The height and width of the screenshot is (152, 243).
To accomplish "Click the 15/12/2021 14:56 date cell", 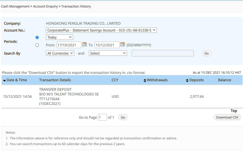I will click(17, 97).
